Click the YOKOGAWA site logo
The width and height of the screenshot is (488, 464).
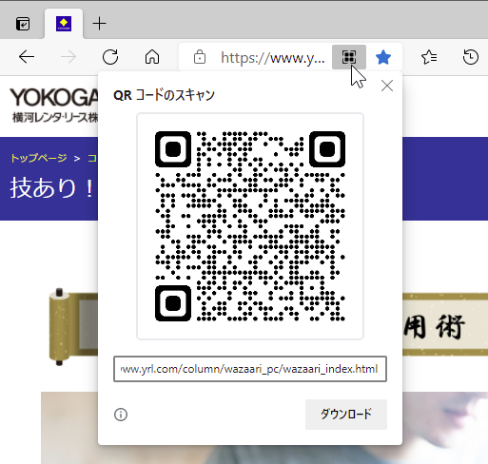54,105
